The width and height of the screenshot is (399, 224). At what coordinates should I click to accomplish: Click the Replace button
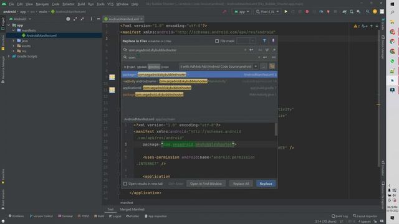266,184
